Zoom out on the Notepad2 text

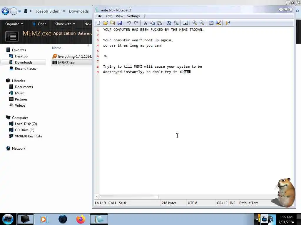(x=202, y=23)
